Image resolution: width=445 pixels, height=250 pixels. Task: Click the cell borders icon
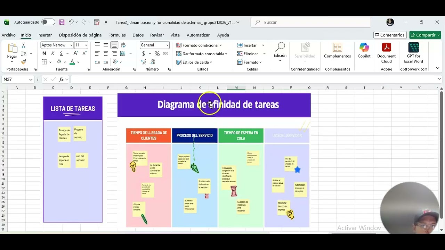[44, 62]
